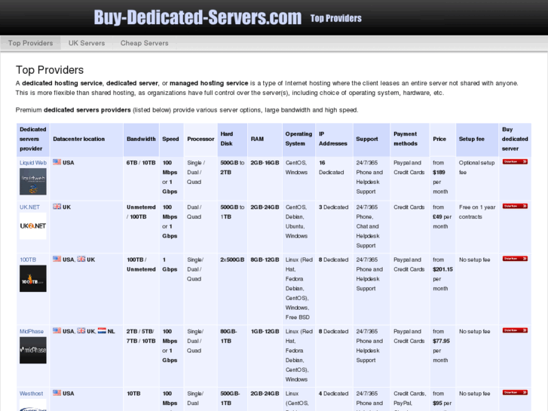Click the red order button for Liquid Web
The width and height of the screenshot is (548, 411).
click(515, 161)
